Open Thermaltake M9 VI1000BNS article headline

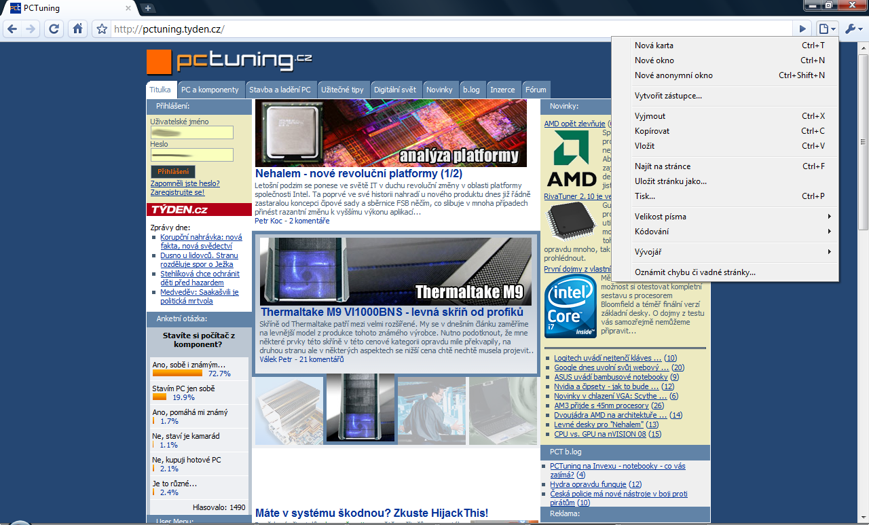point(392,312)
